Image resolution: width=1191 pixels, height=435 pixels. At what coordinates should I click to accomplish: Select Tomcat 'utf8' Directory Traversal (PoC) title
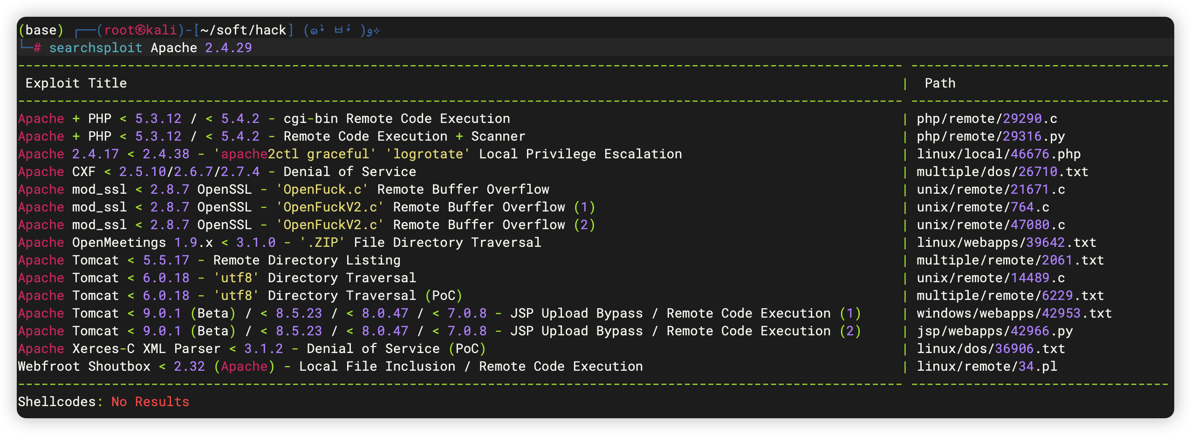[240, 296]
